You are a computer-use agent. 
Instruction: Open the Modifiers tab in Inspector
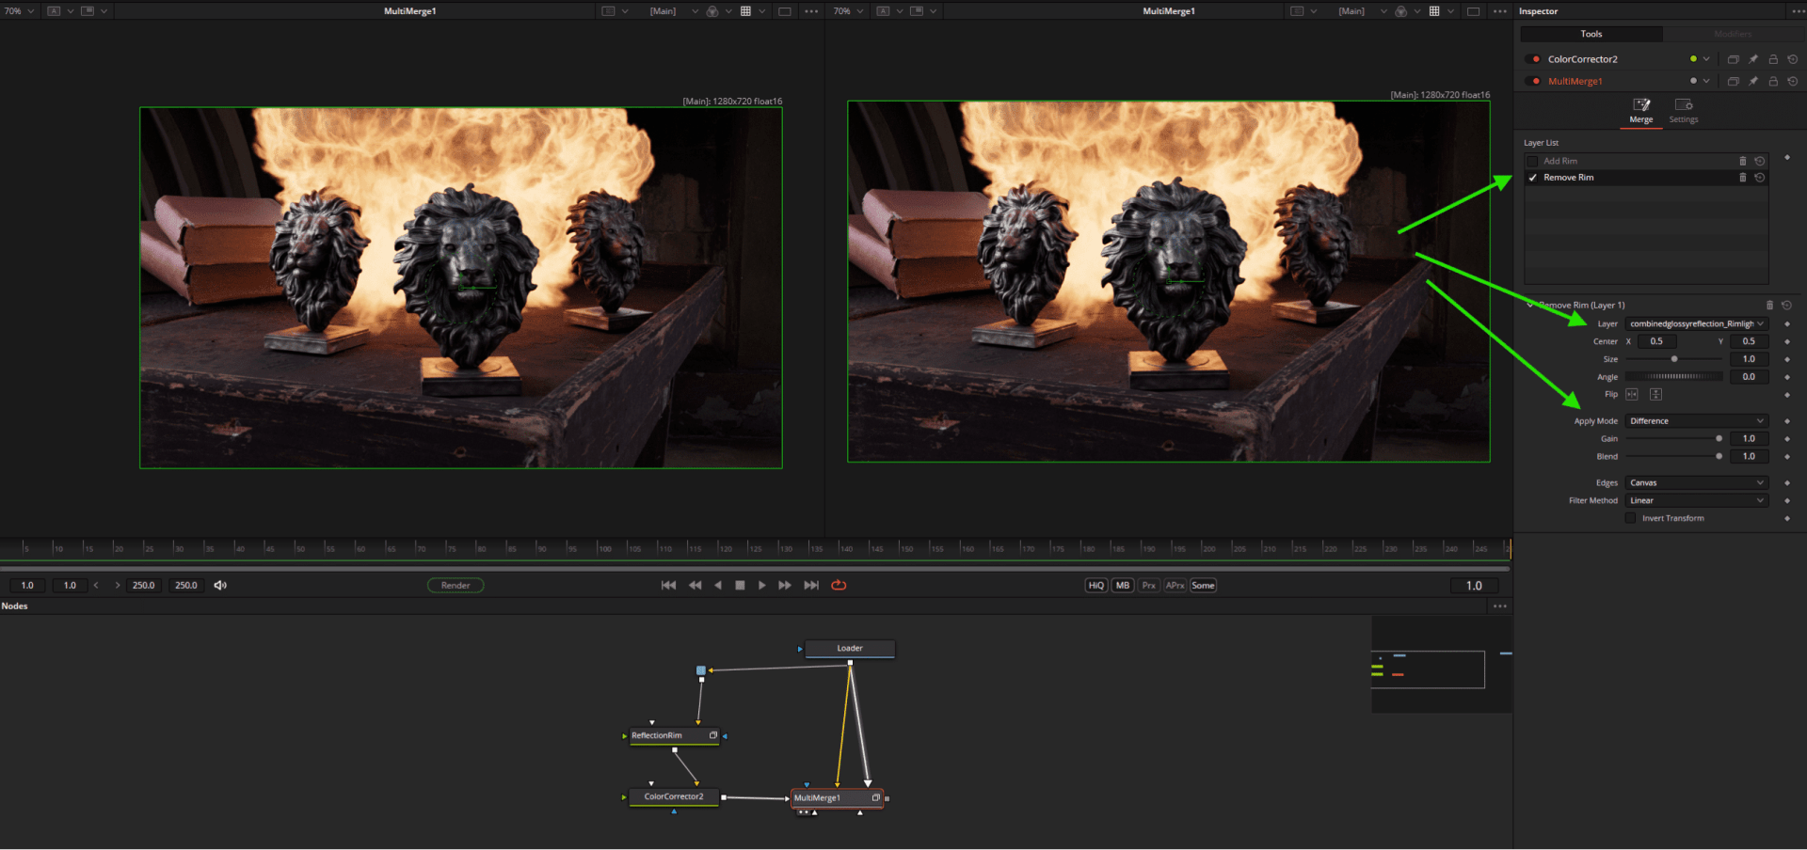click(1733, 34)
